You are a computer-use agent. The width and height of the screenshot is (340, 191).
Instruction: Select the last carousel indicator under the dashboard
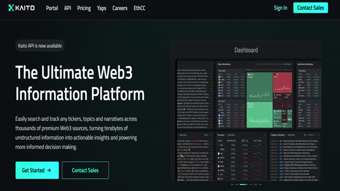[x=260, y=184]
